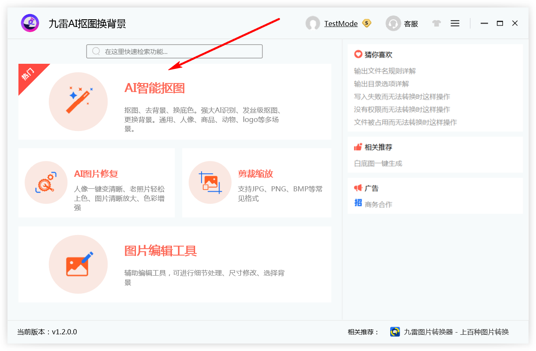Click megaphone icon beside 广告

(358, 188)
